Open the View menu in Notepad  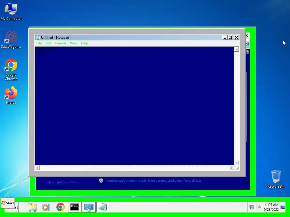coord(73,43)
